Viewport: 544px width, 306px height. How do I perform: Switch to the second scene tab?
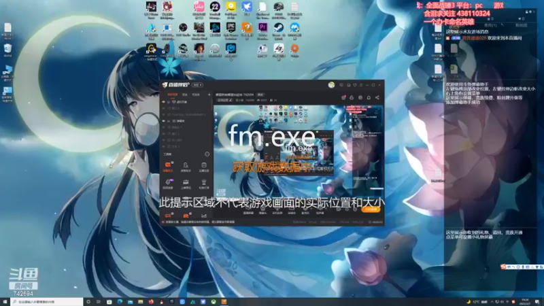click(x=185, y=95)
